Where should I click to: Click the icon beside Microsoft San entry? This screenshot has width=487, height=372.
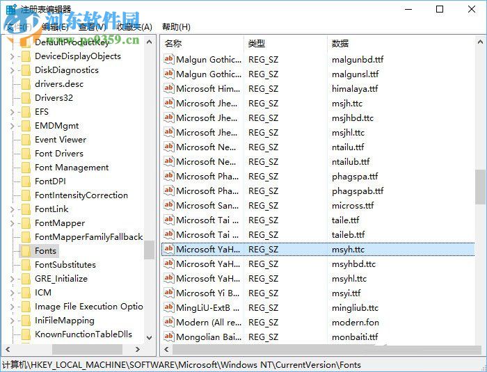tap(168, 205)
